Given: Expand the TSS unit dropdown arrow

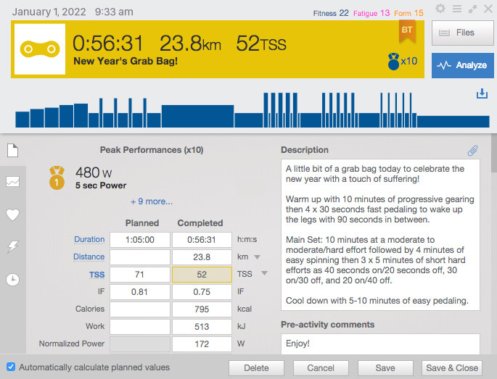Looking at the screenshot, I should pyautogui.click(x=264, y=273).
